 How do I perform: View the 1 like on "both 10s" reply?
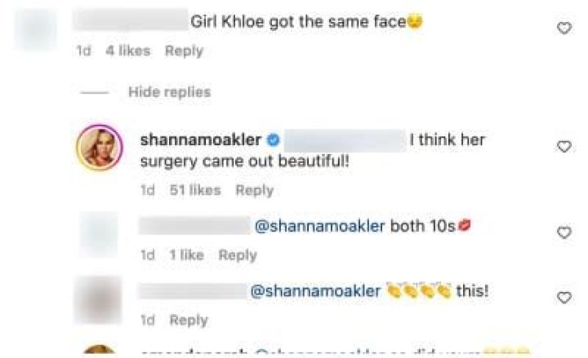[x=185, y=255]
